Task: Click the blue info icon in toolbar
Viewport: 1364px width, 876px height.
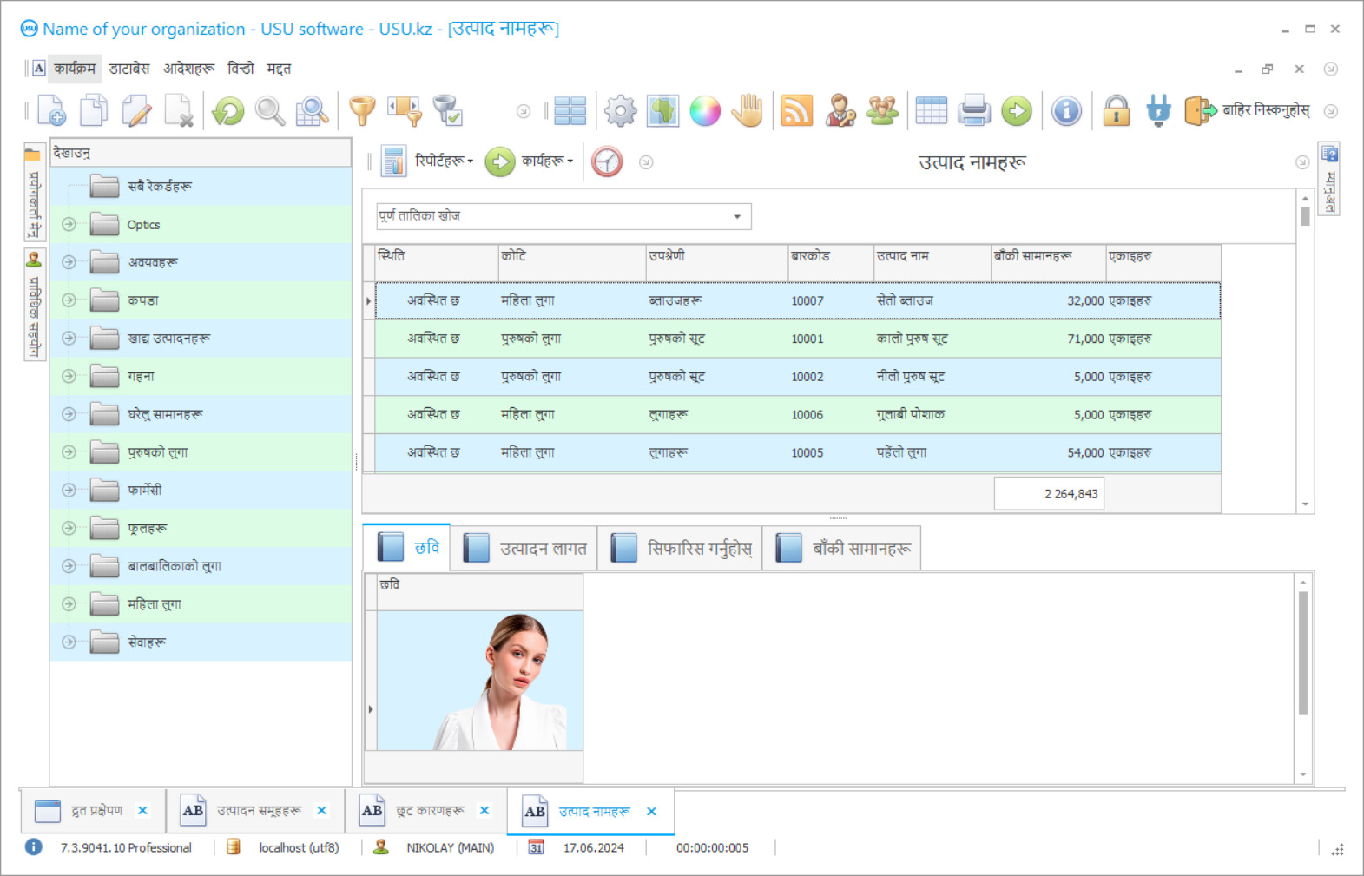Action: coord(1066,111)
